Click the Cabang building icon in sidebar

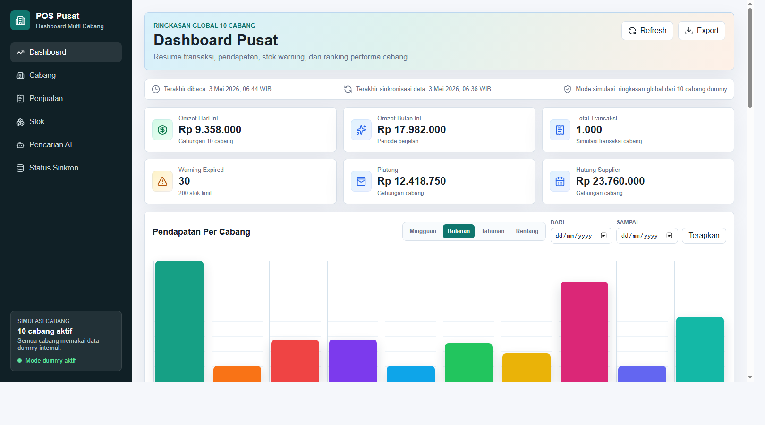pos(20,76)
